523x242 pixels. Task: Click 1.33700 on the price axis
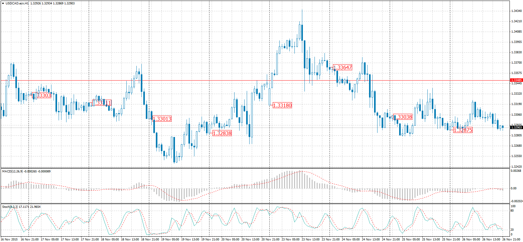[x=516, y=63]
